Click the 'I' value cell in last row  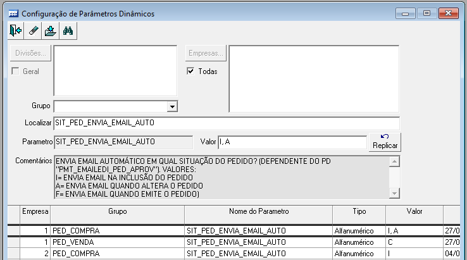coord(414,254)
